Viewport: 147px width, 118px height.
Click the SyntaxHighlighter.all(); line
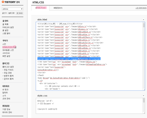(48, 70)
